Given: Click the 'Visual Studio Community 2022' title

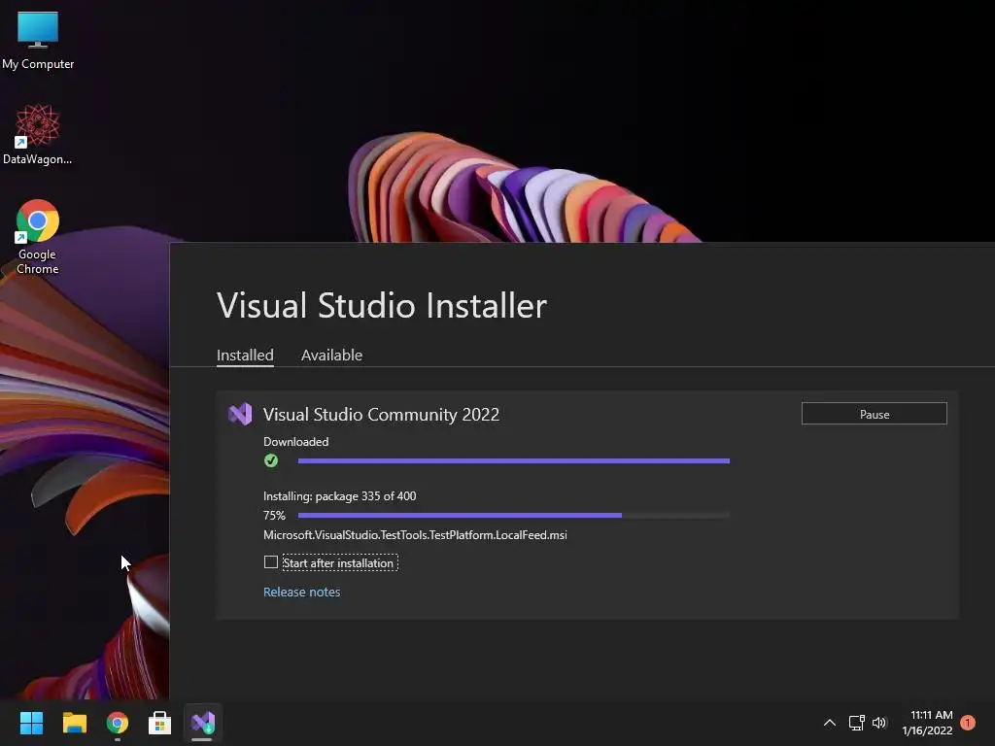Looking at the screenshot, I should click(x=381, y=414).
